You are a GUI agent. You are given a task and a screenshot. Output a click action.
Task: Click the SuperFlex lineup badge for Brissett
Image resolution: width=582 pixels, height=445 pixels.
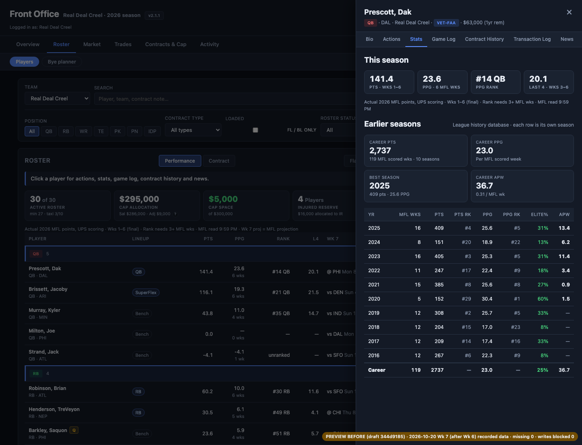coord(146,292)
